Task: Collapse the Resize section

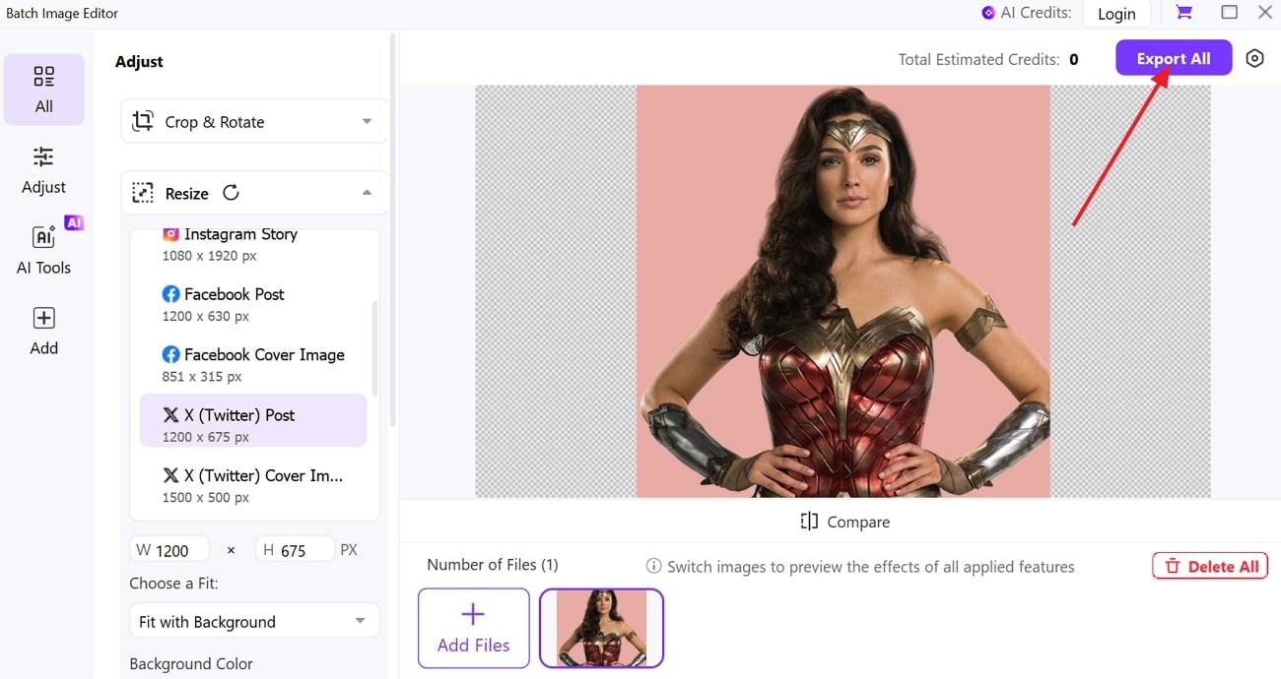Action: (367, 193)
